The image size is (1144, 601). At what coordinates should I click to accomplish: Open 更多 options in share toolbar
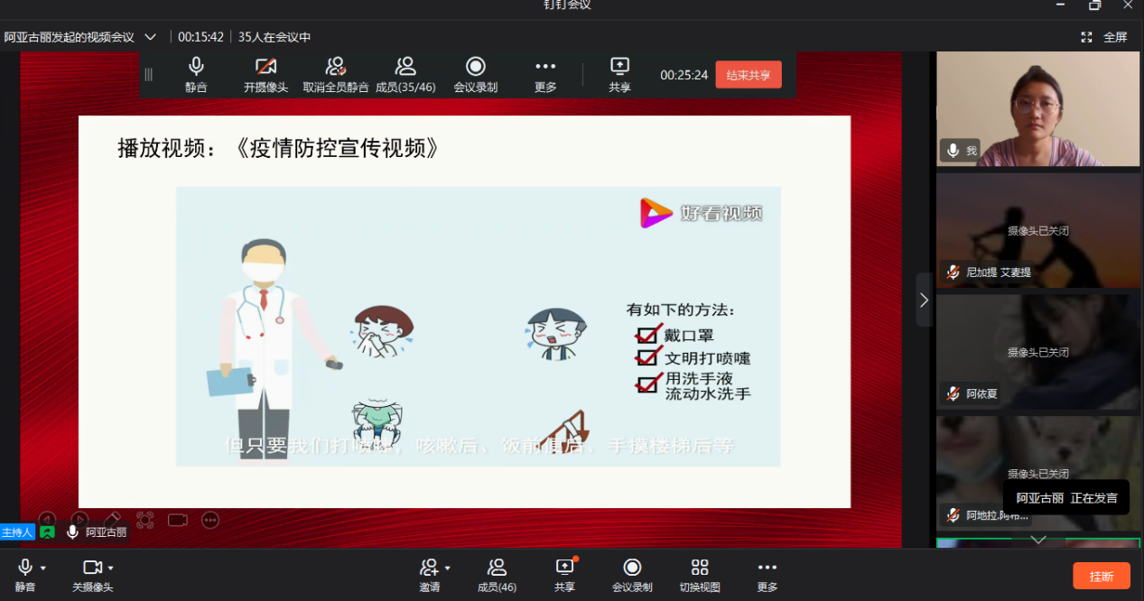545,72
